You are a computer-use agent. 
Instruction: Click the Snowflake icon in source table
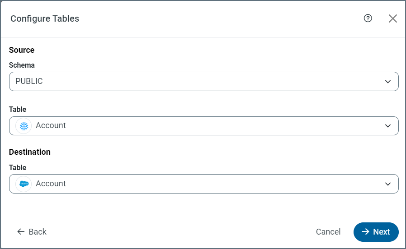point(24,126)
